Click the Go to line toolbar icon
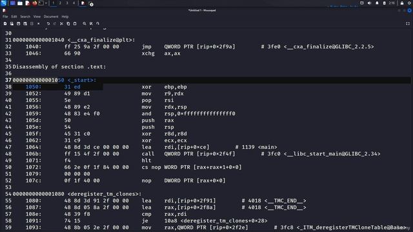Viewport: 413px width, 232px height. (97, 24)
